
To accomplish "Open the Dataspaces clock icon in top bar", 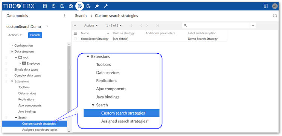I will pos(53,6).
